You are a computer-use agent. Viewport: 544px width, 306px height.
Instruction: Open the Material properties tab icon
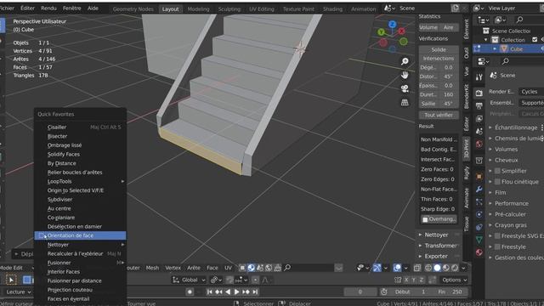(479, 252)
